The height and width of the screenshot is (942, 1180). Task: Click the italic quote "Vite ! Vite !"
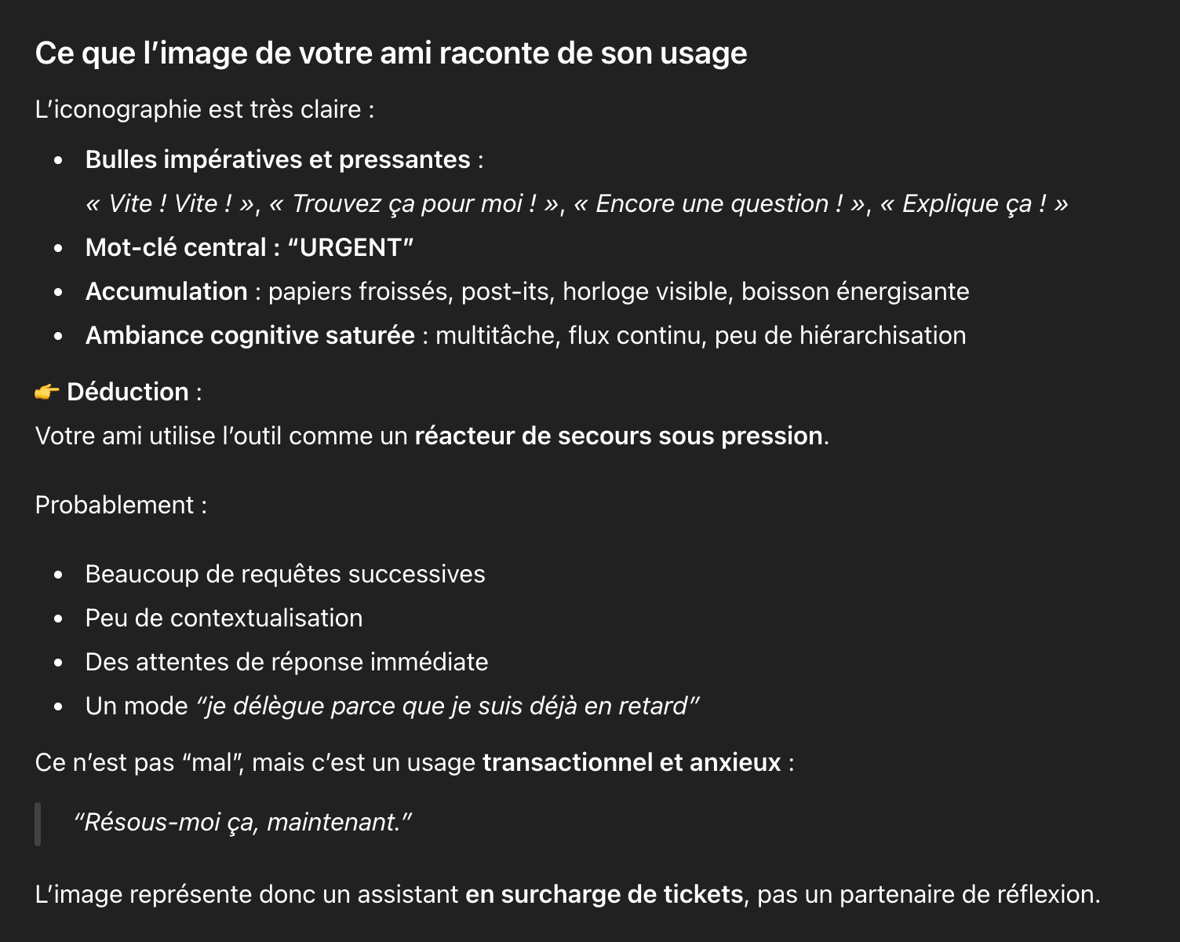tap(170, 203)
